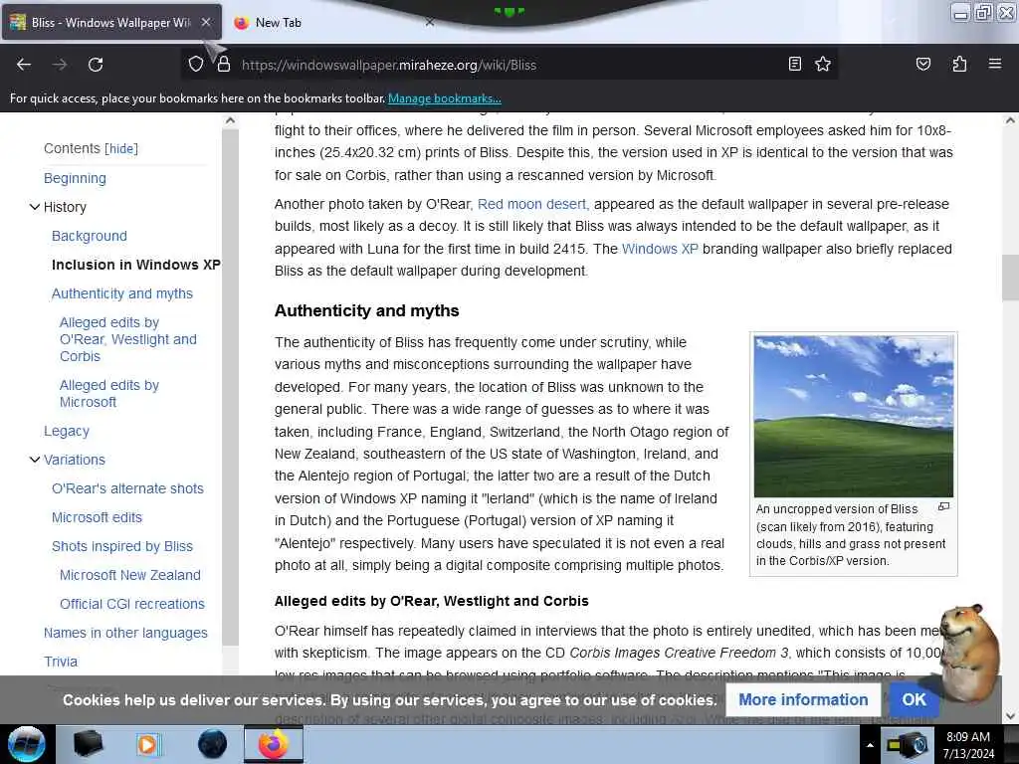Image resolution: width=1019 pixels, height=764 pixels.
Task: Click the page scrollbar up arrow
Action: tap(1010, 120)
